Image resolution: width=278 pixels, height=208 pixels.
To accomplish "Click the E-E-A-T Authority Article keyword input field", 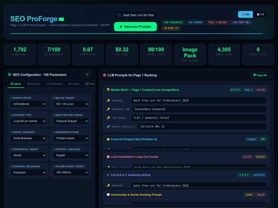I will pos(199,185).
